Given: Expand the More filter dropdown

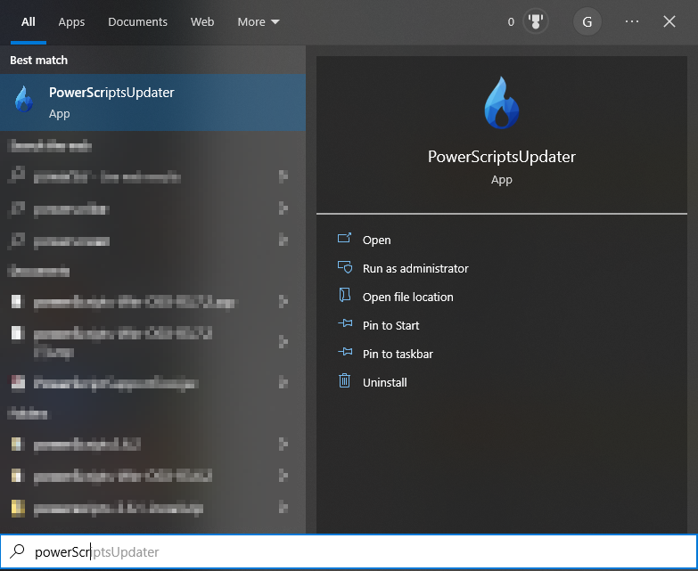Looking at the screenshot, I should [259, 21].
